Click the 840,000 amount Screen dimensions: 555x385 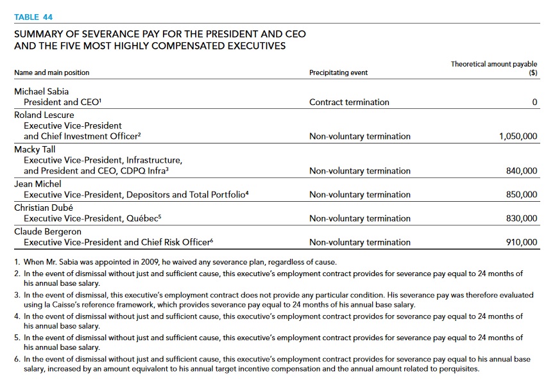pos(522,171)
